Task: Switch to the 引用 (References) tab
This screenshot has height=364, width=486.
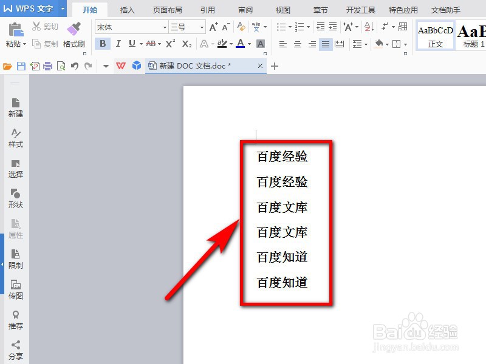Action: (207, 10)
